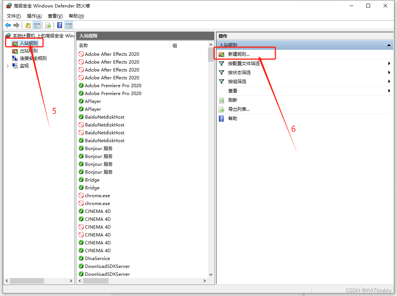Click the Back arrow toolbar icon

point(8,25)
